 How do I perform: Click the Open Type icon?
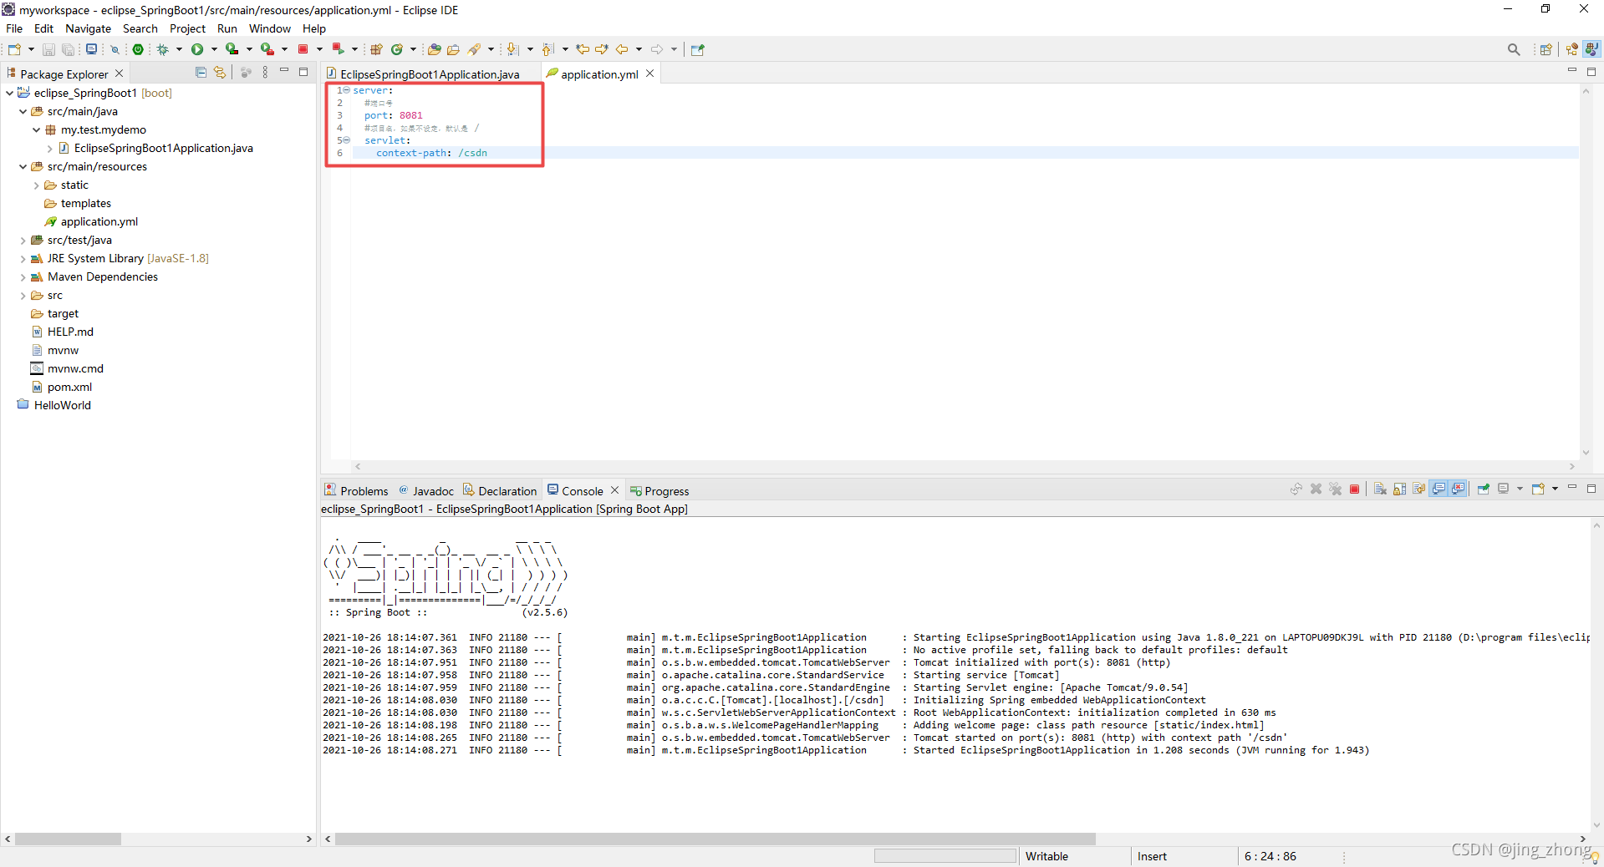pos(434,49)
